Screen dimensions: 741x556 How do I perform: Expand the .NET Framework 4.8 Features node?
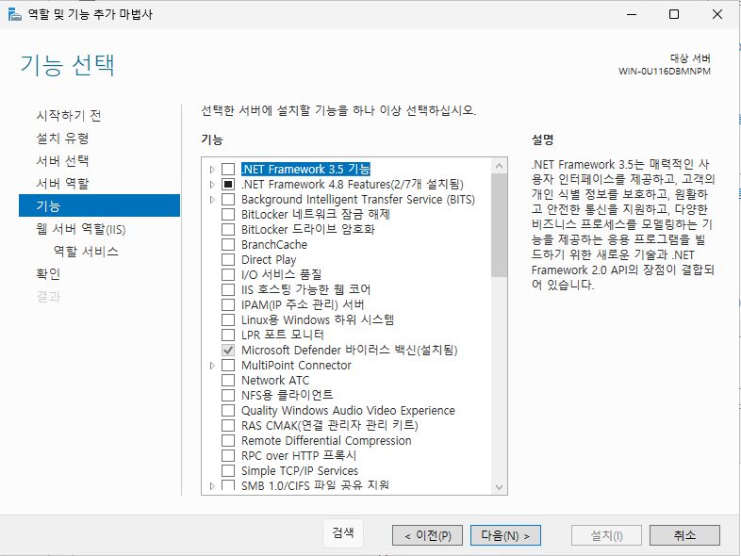pyautogui.click(x=212, y=184)
